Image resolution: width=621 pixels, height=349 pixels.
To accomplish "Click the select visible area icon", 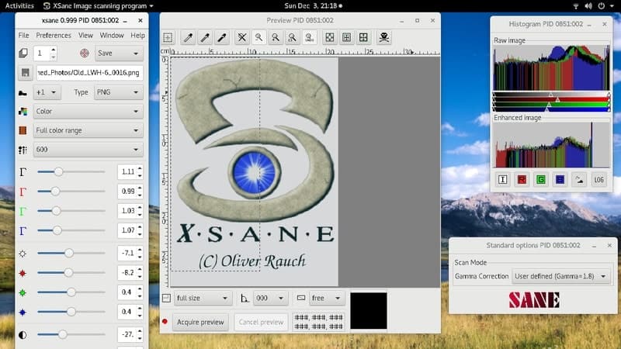I will 363,37.
